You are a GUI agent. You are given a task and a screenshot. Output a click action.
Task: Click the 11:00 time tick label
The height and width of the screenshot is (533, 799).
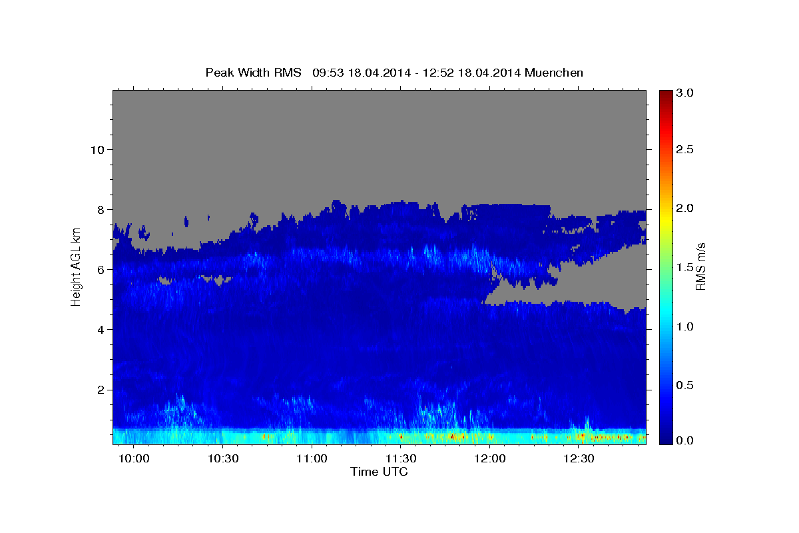coord(311,459)
